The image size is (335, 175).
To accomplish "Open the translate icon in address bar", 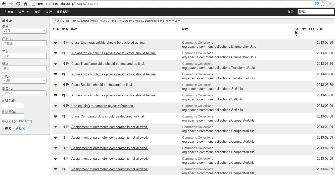I will click(317, 4).
